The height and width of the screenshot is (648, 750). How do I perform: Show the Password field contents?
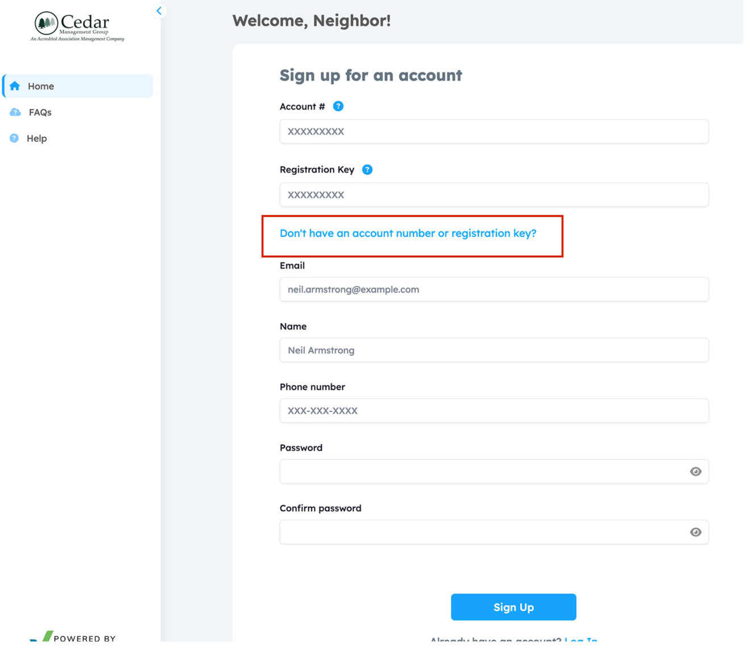coord(695,471)
